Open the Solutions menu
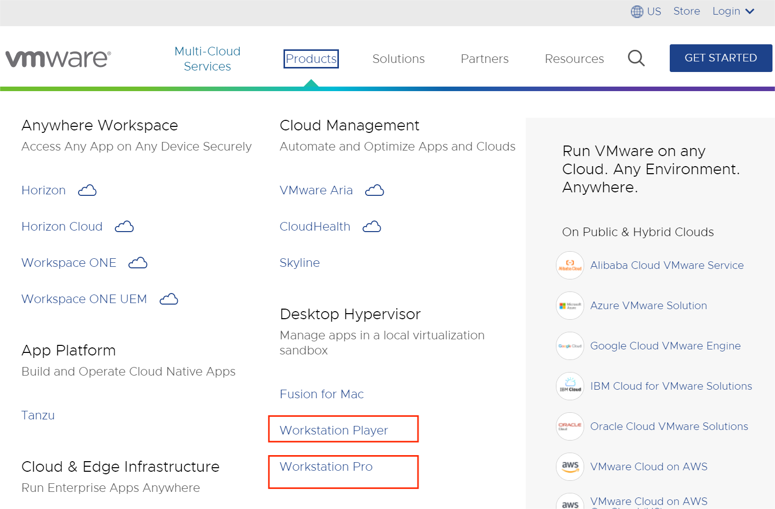Viewport: 775px width, 509px height. pos(398,59)
